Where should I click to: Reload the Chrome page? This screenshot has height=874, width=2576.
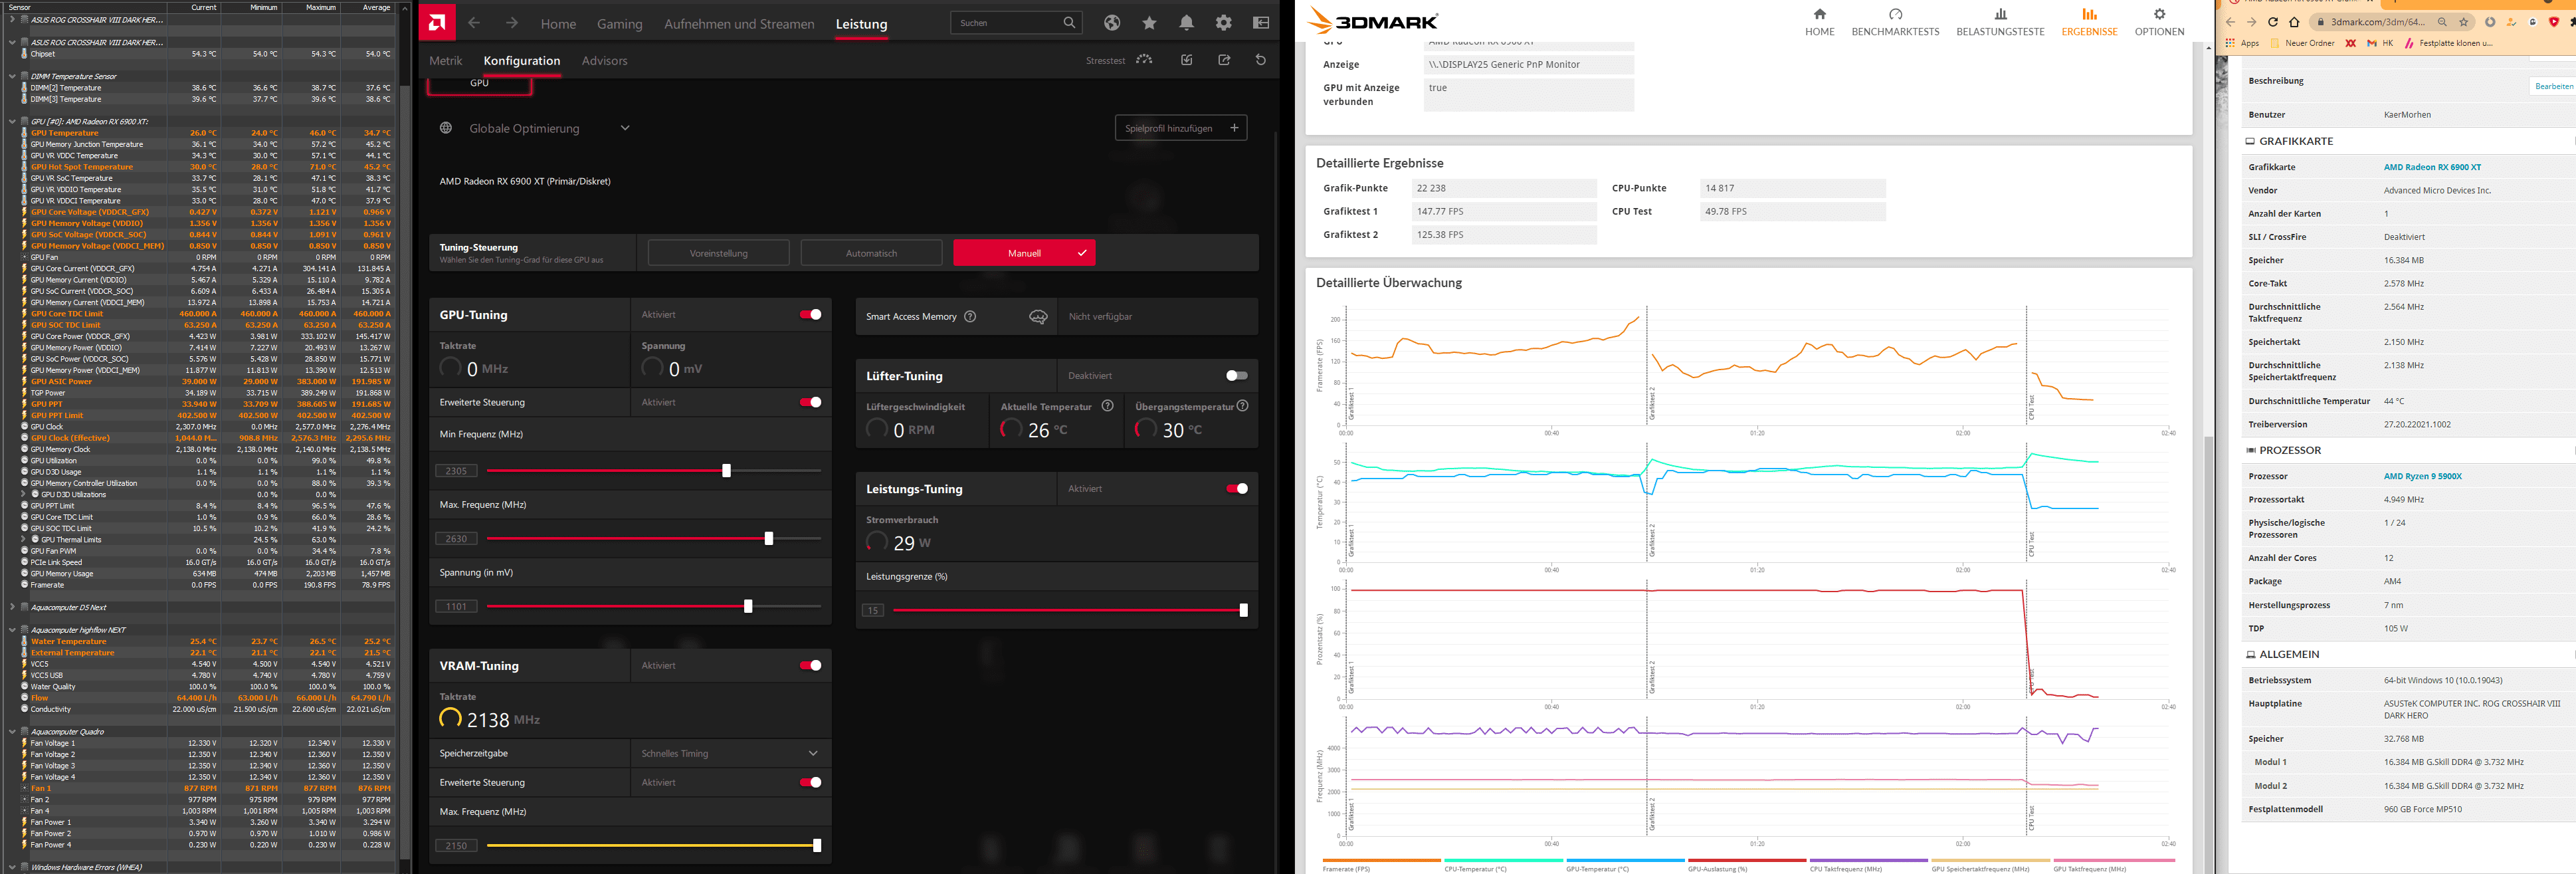pos(2272,22)
